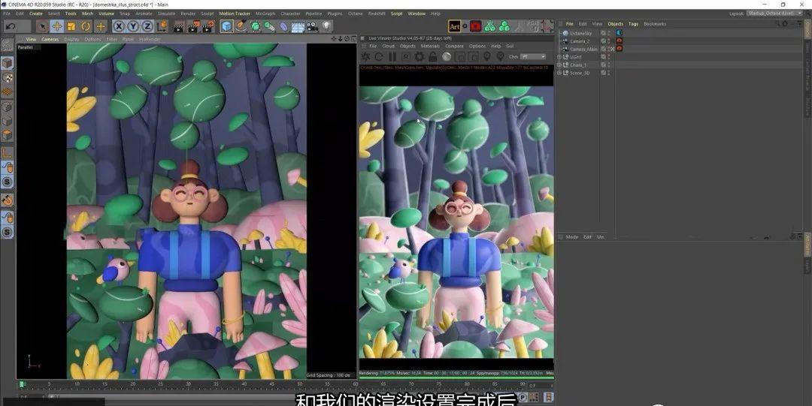This screenshot has height=406, width=812.
Task: Open the purple Deformer icon
Action: pos(283,26)
